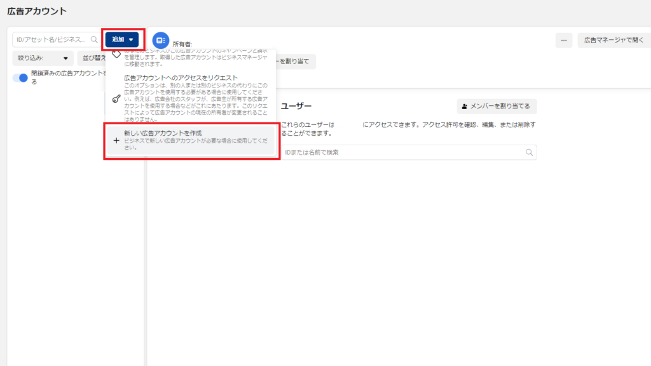651x366 pixels.
Task: Click the person icon on メンバーを割り当てる
Action: click(465, 106)
